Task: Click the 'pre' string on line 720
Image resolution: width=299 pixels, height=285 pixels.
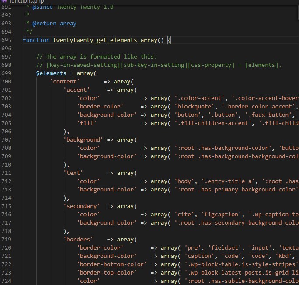Action: click(x=193, y=248)
